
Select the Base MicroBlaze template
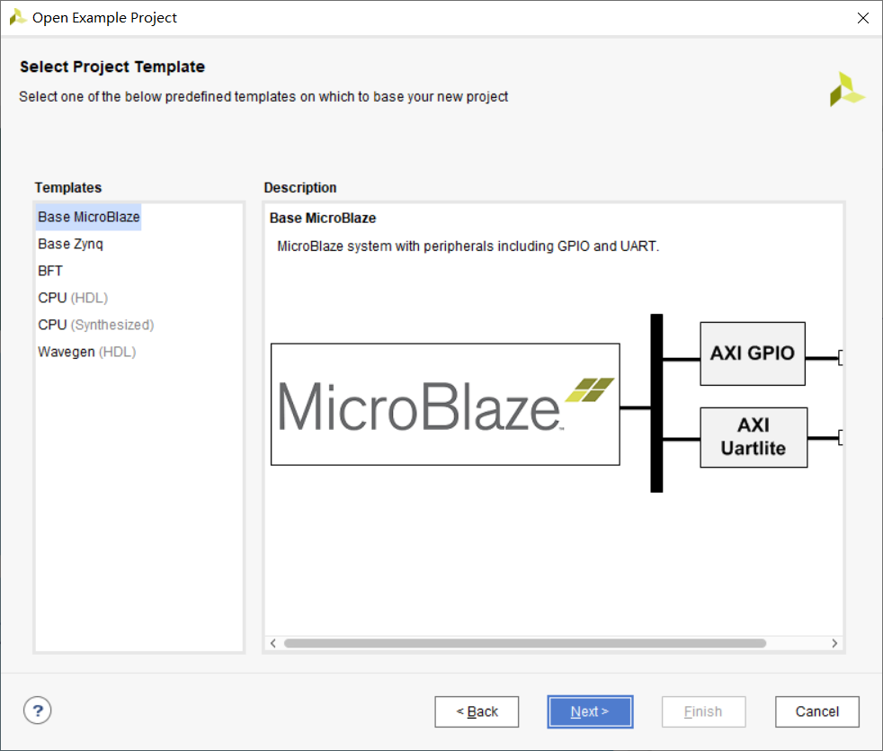click(88, 217)
